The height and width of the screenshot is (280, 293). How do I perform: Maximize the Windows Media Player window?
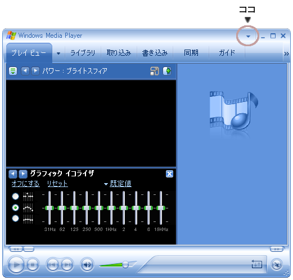tap(273, 35)
